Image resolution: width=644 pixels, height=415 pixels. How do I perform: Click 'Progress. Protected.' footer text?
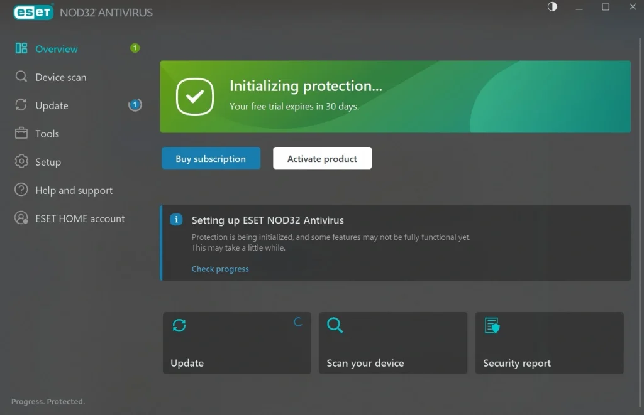click(x=48, y=401)
